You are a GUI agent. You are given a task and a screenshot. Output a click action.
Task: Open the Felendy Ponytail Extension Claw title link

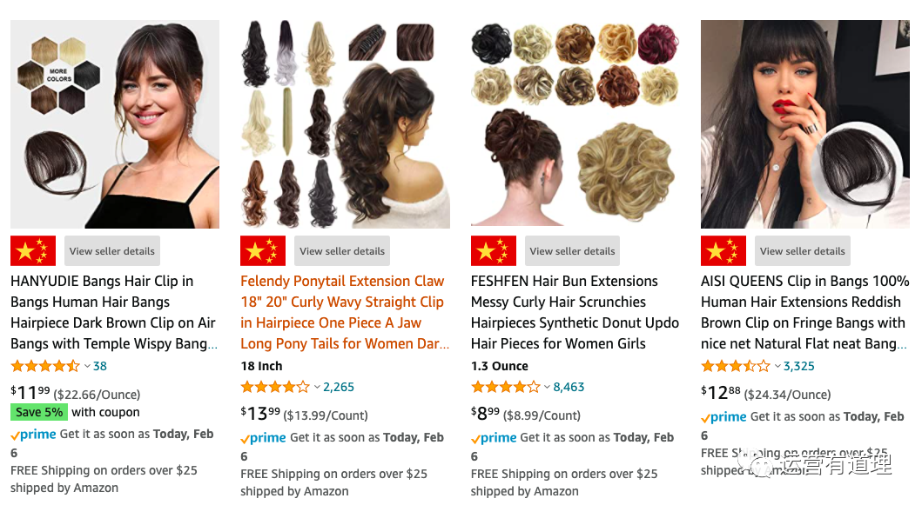click(345, 312)
